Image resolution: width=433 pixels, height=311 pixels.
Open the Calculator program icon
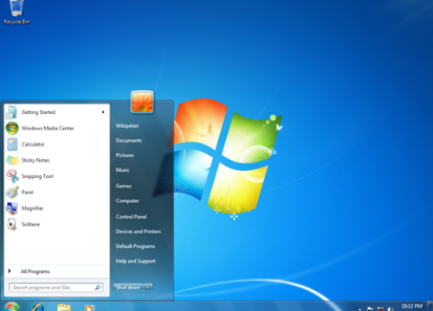tap(12, 144)
